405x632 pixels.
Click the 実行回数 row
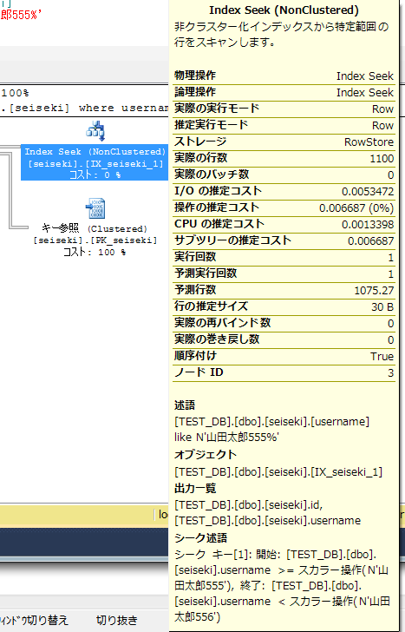point(284,257)
